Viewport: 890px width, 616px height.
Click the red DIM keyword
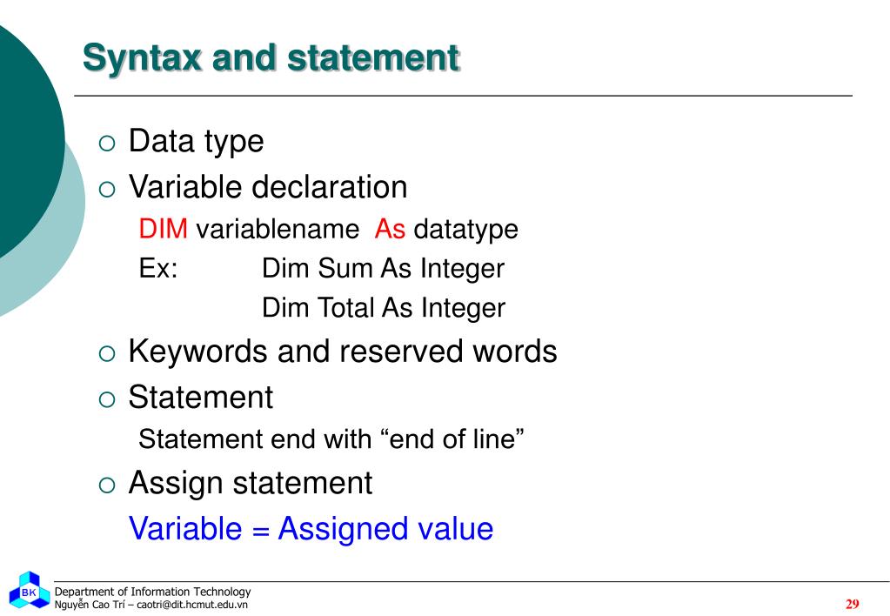[x=164, y=229]
